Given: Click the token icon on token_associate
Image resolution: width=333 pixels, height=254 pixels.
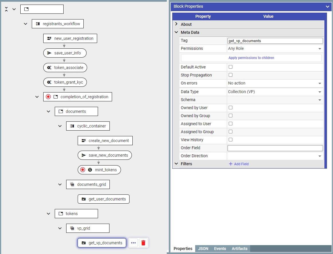Looking at the screenshot, I should point(49,68).
